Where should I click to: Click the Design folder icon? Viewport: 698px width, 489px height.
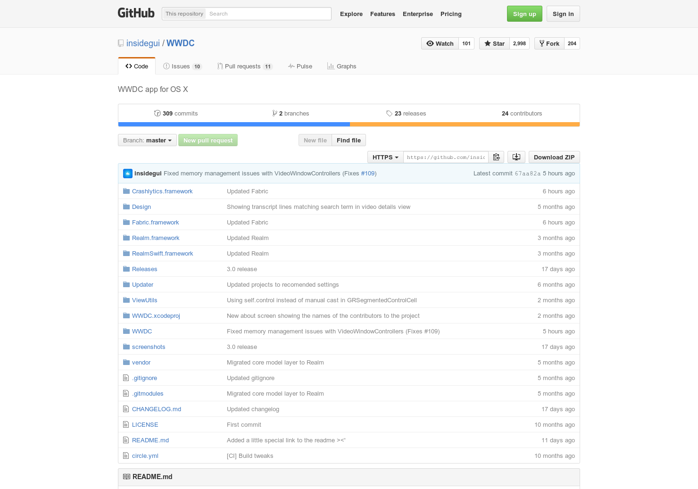(126, 207)
